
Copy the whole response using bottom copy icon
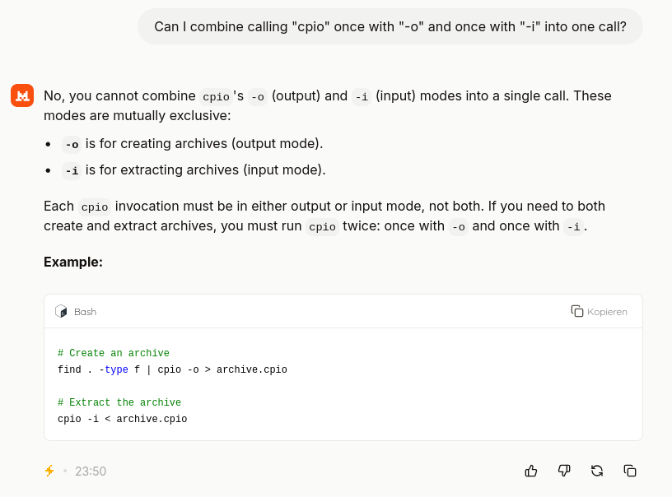coord(630,471)
